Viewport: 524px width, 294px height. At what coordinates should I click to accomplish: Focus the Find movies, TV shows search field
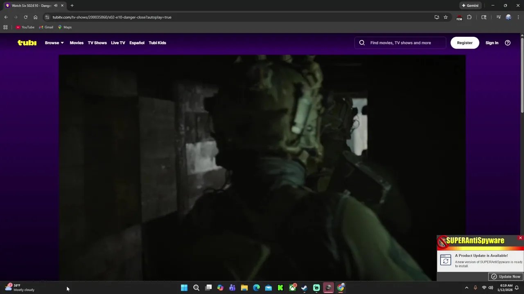400,43
